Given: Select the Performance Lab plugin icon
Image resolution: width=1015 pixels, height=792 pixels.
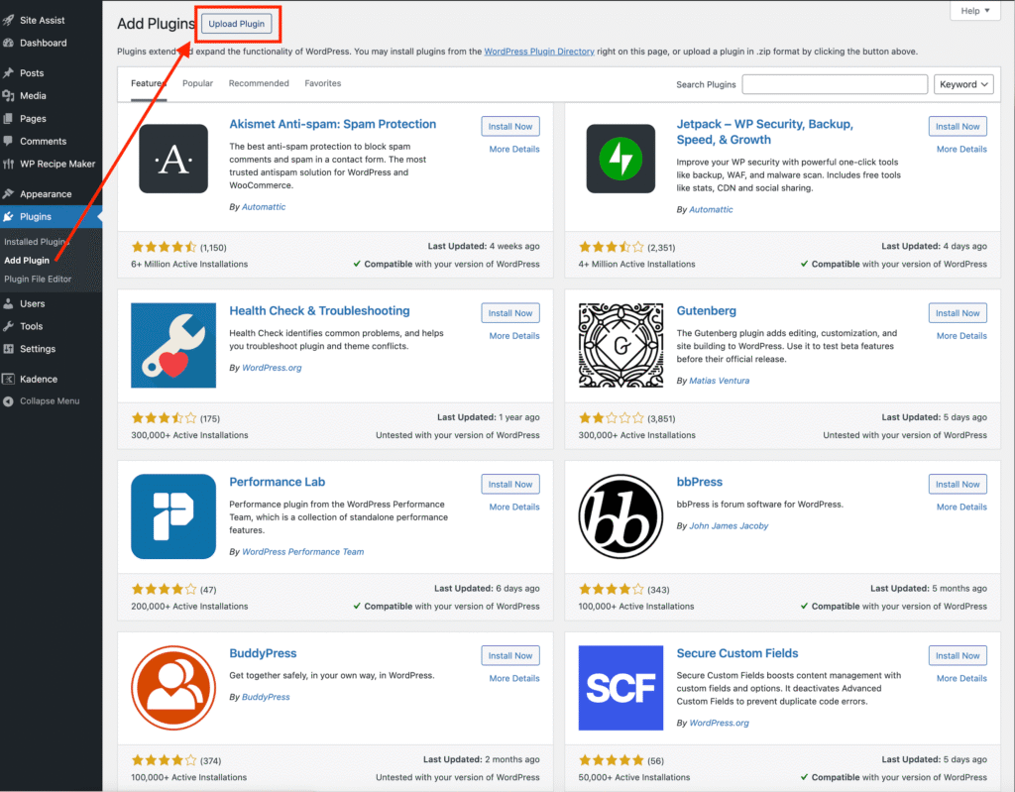Looking at the screenshot, I should (x=173, y=516).
